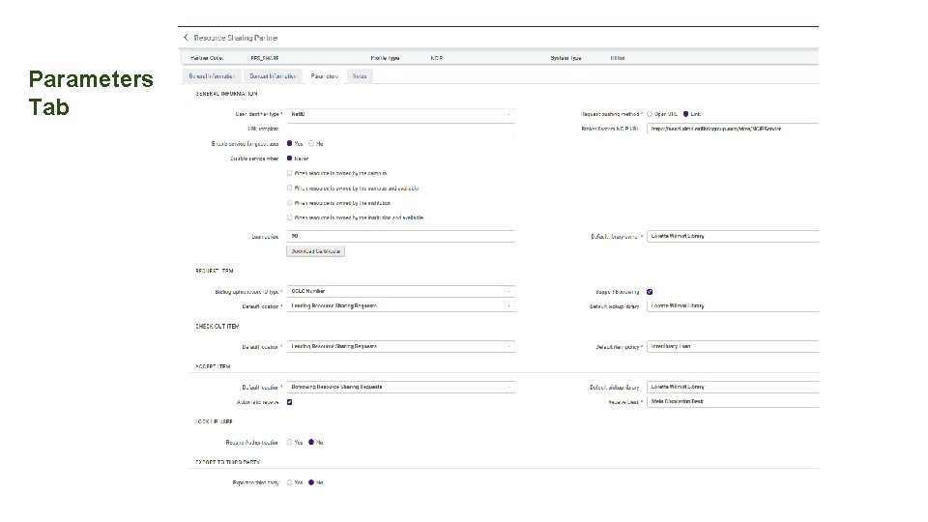Open the Receive Desk field
928x522 pixels.
click(733, 402)
